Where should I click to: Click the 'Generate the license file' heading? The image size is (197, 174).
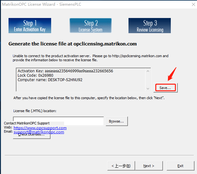point(73,44)
